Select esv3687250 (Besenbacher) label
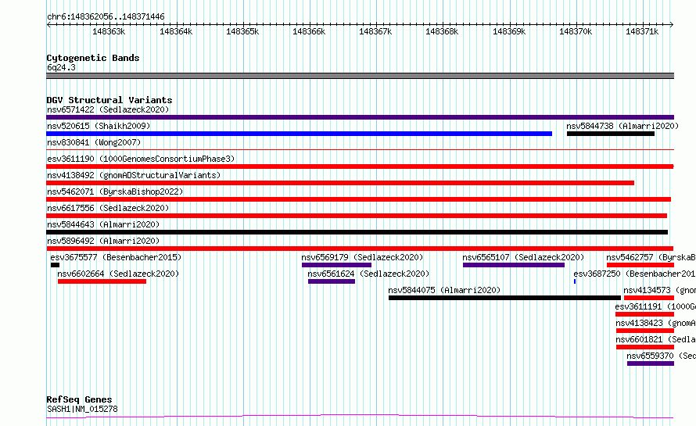 coord(634,274)
